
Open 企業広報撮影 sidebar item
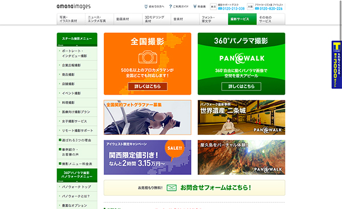coord(77,65)
